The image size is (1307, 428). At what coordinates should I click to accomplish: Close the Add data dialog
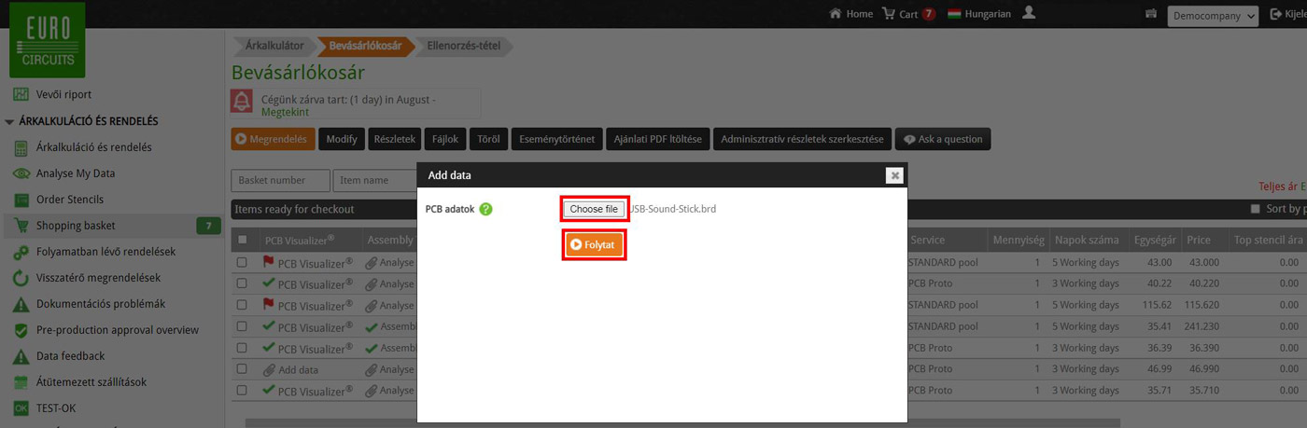[x=894, y=175]
